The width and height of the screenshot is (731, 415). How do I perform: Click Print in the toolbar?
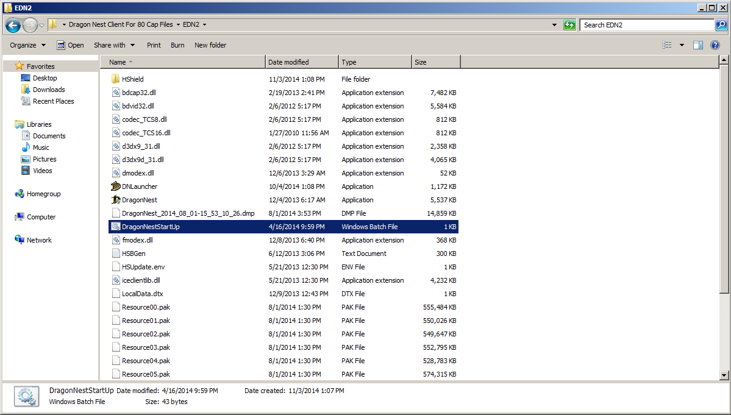click(154, 45)
